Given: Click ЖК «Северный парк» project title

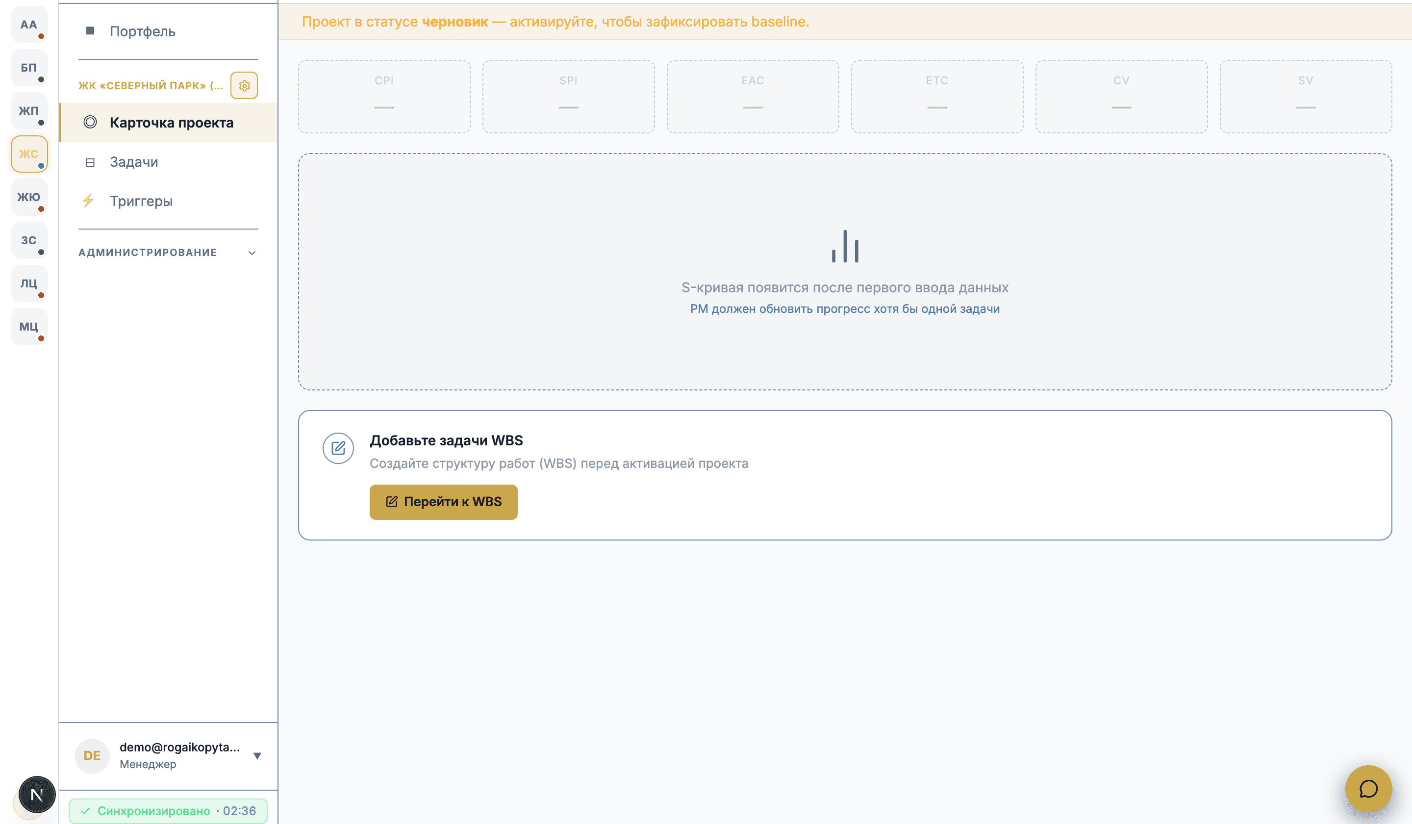Looking at the screenshot, I should point(150,86).
